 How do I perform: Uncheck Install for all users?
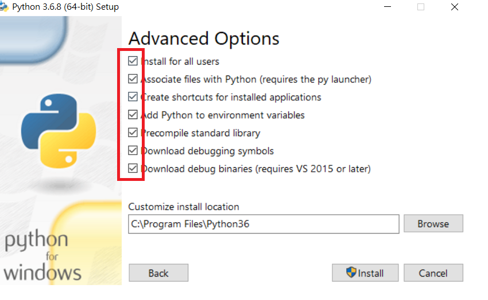133,61
